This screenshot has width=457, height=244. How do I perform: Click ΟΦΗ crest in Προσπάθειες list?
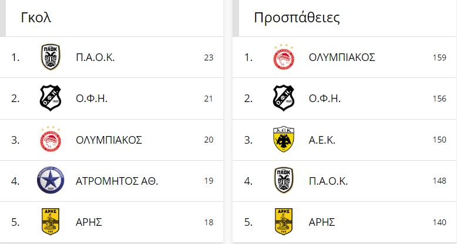pos(284,98)
